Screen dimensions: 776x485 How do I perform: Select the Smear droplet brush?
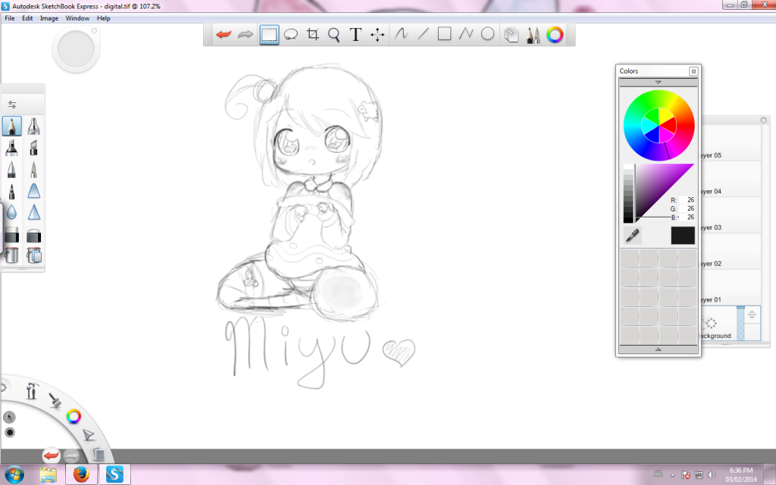[x=12, y=212]
